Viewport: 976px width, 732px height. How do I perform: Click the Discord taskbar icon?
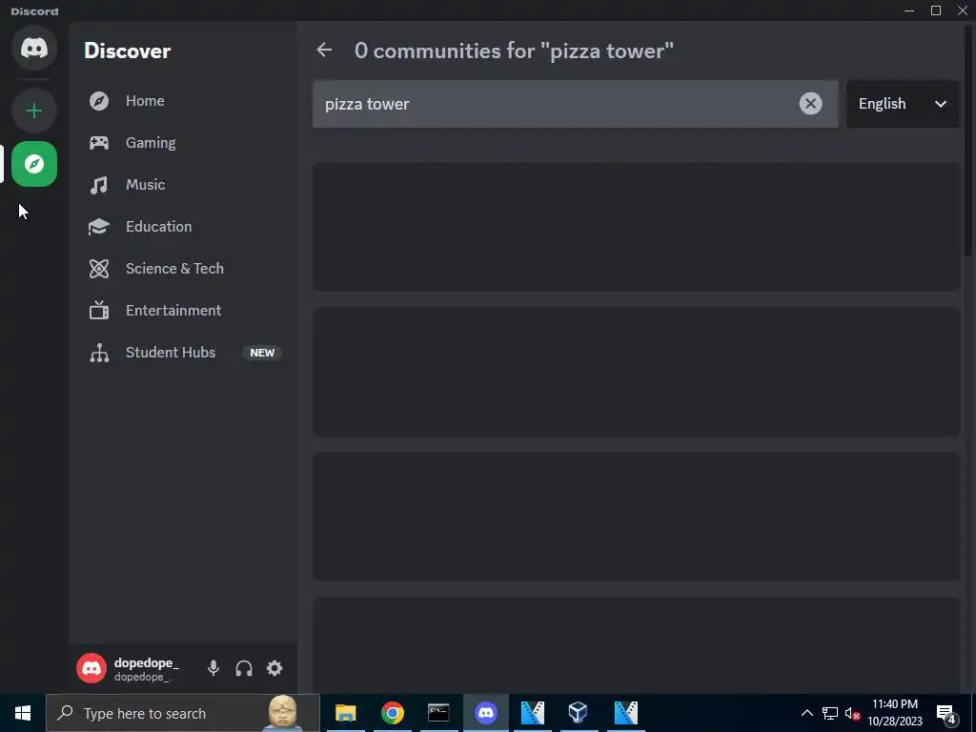(x=485, y=713)
